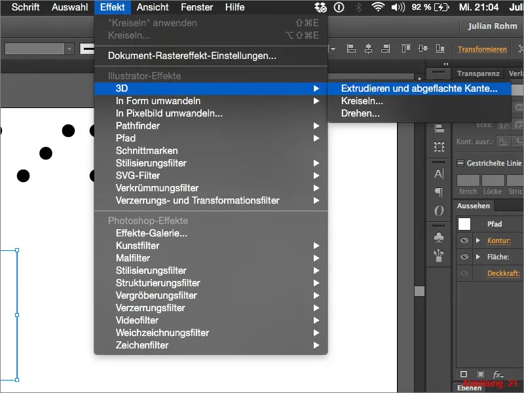Image resolution: width=524 pixels, height=393 pixels.
Task: Open the Brushes panel icon
Action: [x=439, y=255]
